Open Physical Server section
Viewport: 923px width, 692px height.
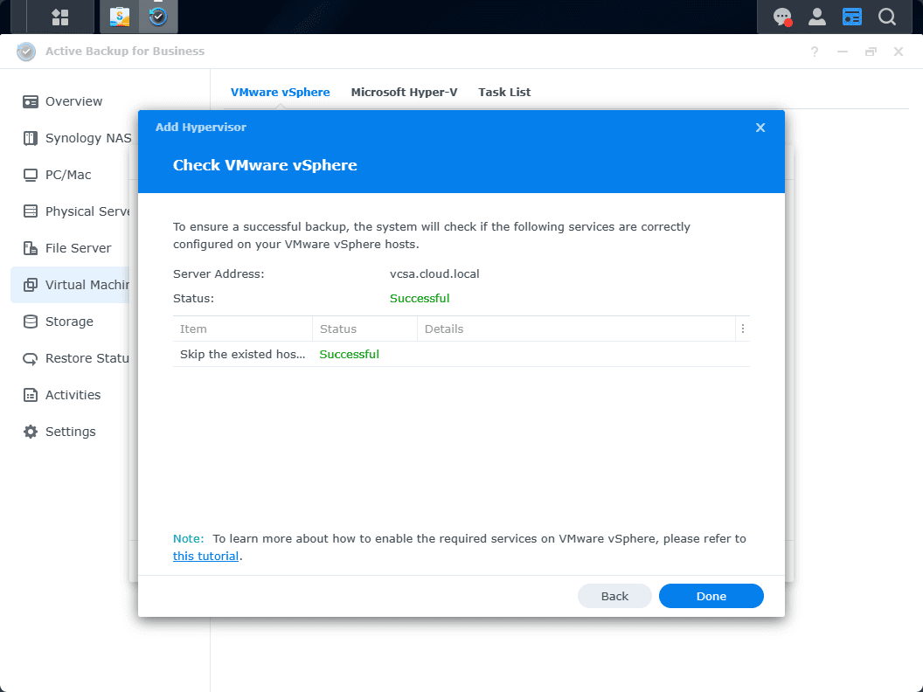point(87,211)
